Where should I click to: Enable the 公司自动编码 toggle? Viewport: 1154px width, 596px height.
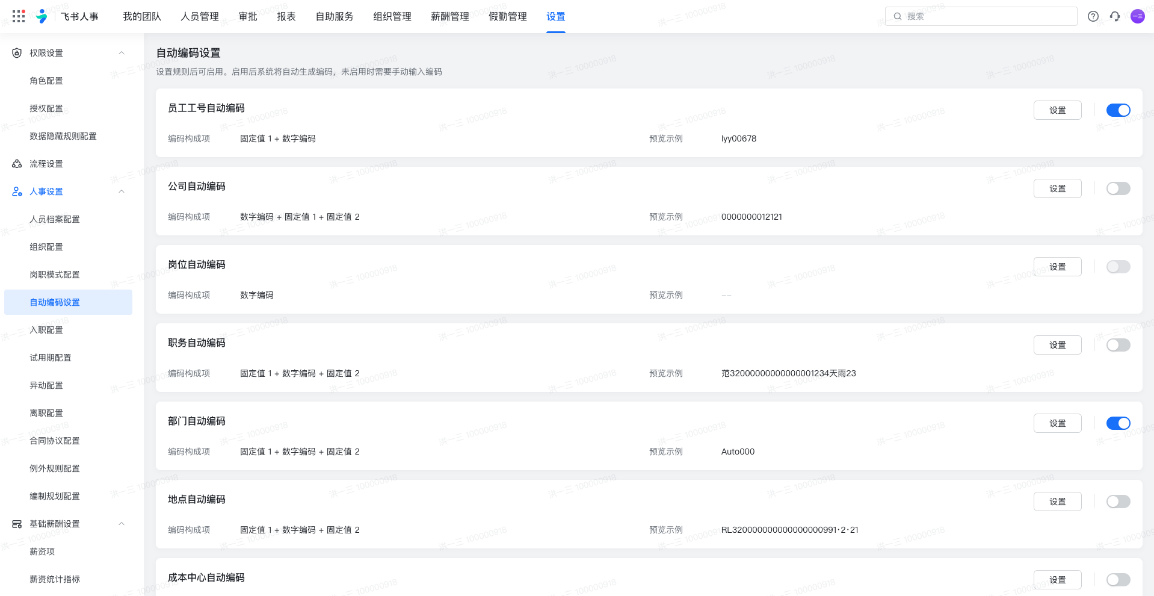coord(1118,188)
